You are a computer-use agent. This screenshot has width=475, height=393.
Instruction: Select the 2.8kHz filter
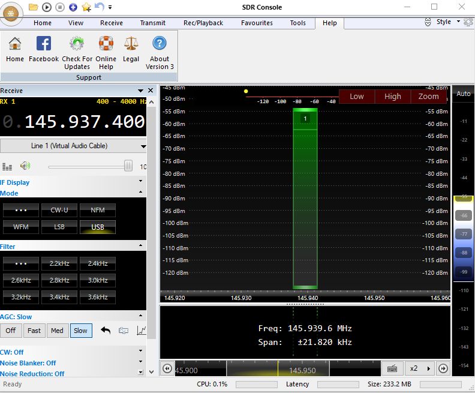[59, 280]
